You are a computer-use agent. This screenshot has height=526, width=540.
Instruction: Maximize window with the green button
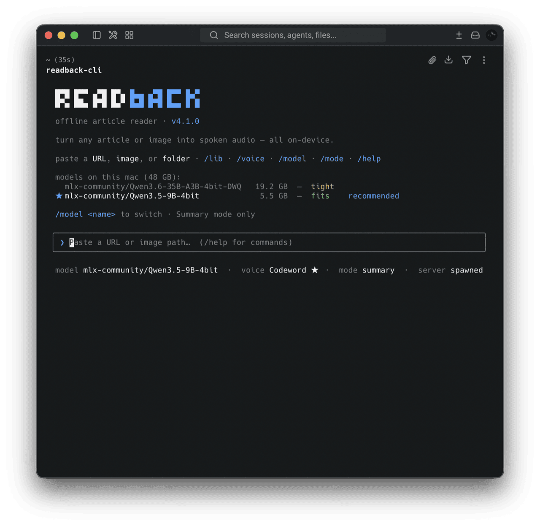click(74, 35)
